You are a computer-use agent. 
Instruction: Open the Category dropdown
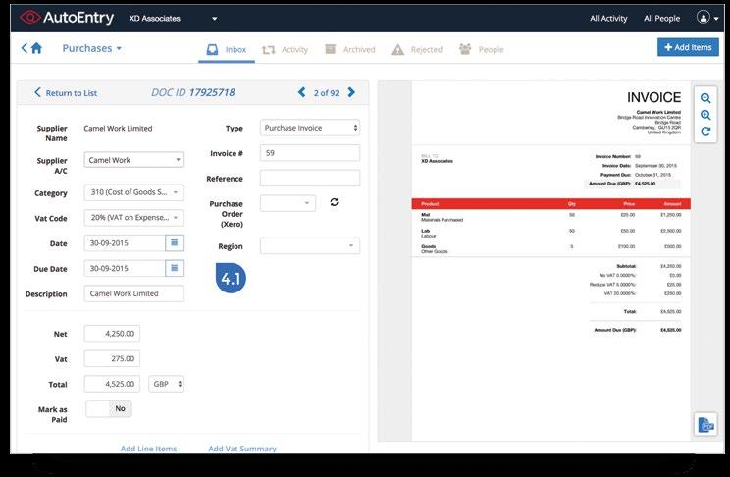tap(134, 192)
